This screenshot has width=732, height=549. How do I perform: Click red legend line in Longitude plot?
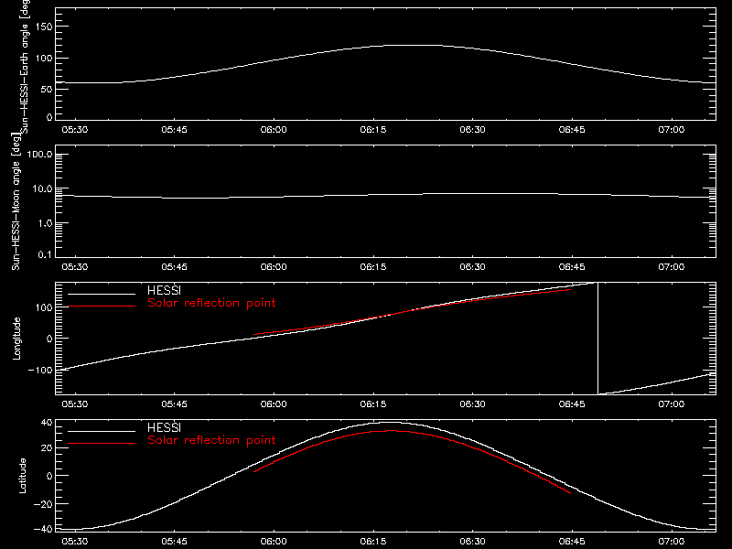pyautogui.click(x=102, y=307)
